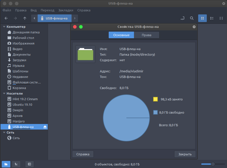Show tree sidebar view
The image size is (227, 168).
(x=16, y=164)
